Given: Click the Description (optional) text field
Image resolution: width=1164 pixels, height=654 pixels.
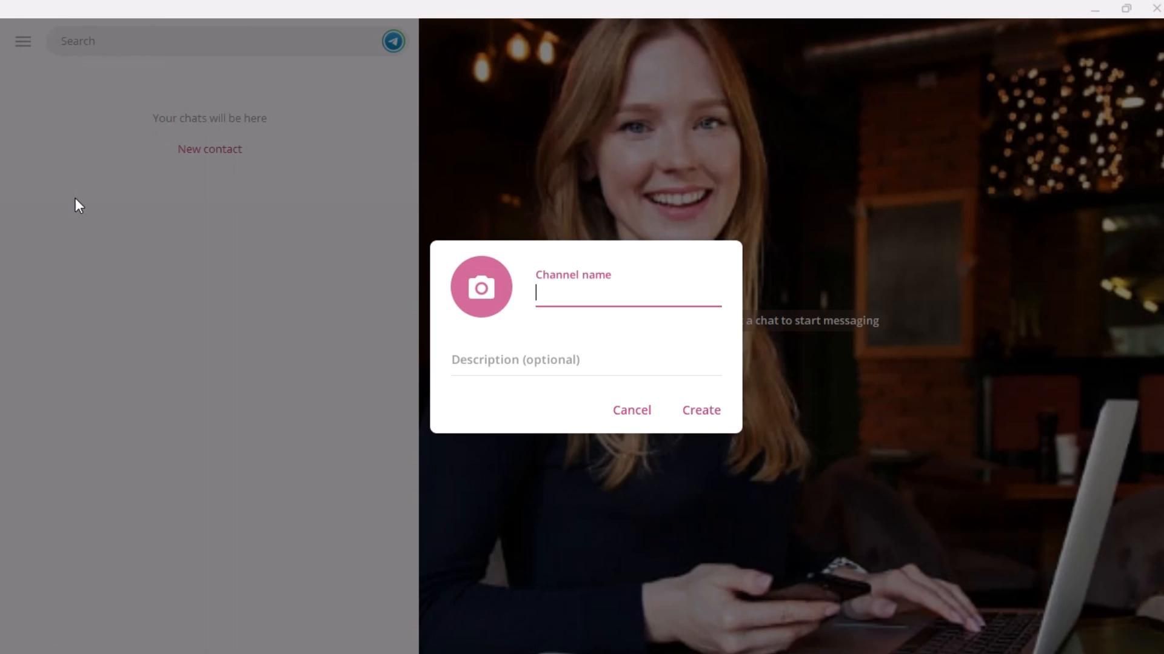Looking at the screenshot, I should coord(586,360).
